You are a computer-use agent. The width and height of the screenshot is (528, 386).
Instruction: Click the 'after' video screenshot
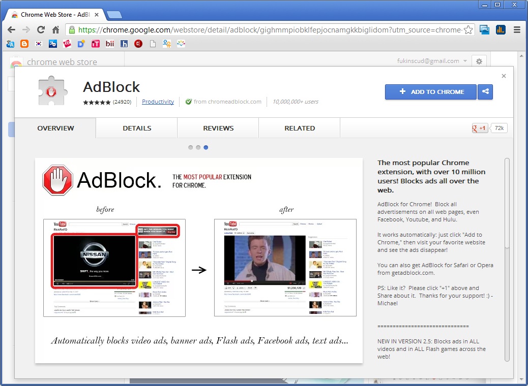coord(285,268)
